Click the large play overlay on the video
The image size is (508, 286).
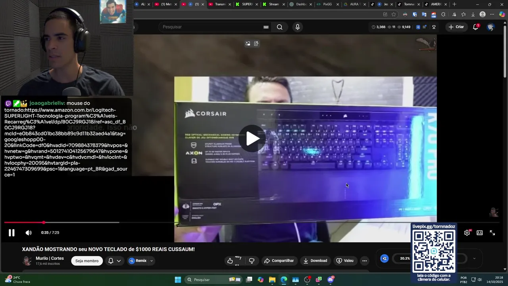[253, 139]
